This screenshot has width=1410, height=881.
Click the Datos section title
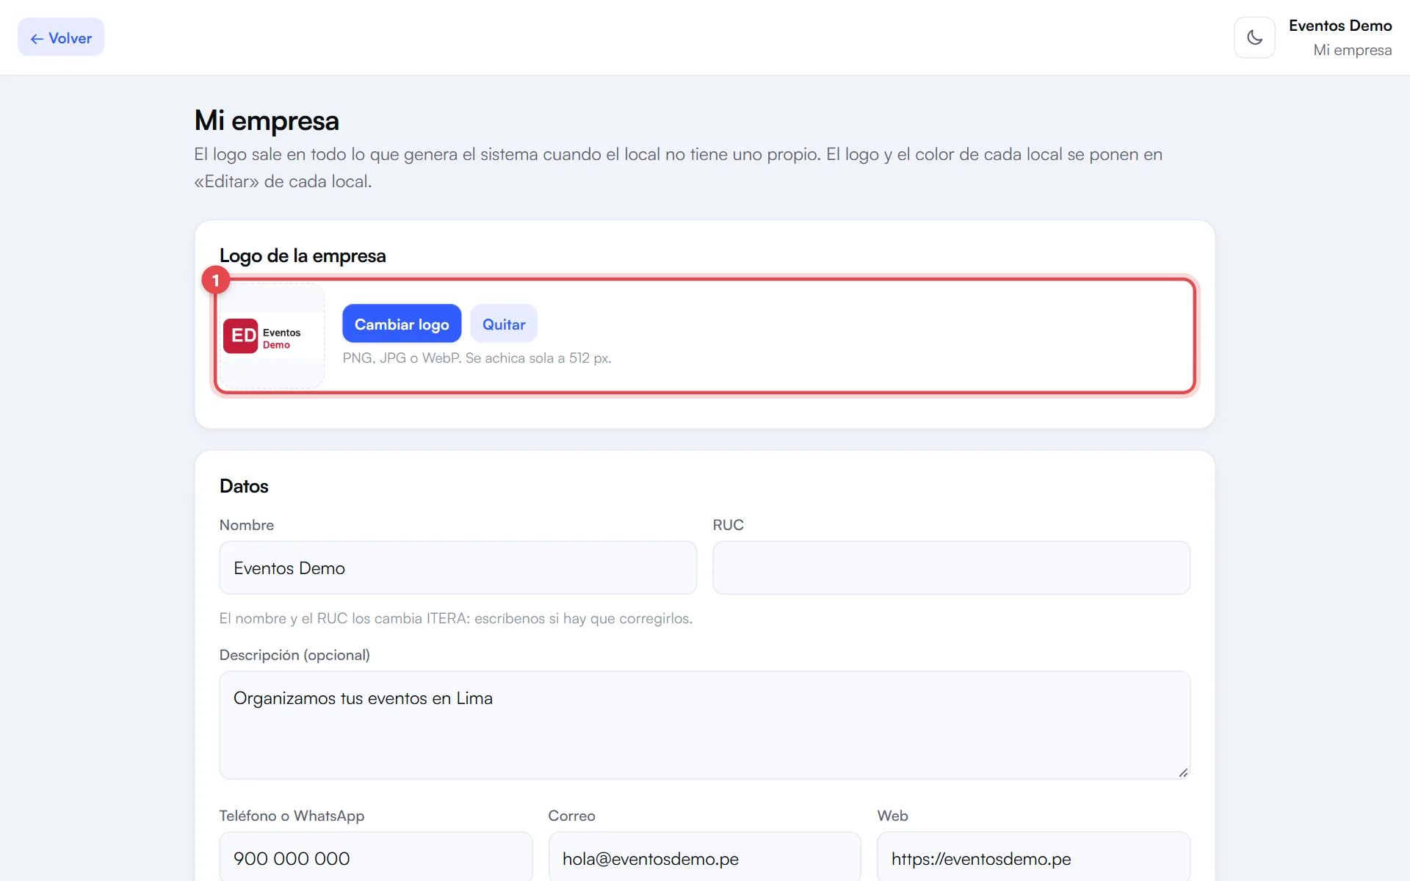(x=244, y=486)
